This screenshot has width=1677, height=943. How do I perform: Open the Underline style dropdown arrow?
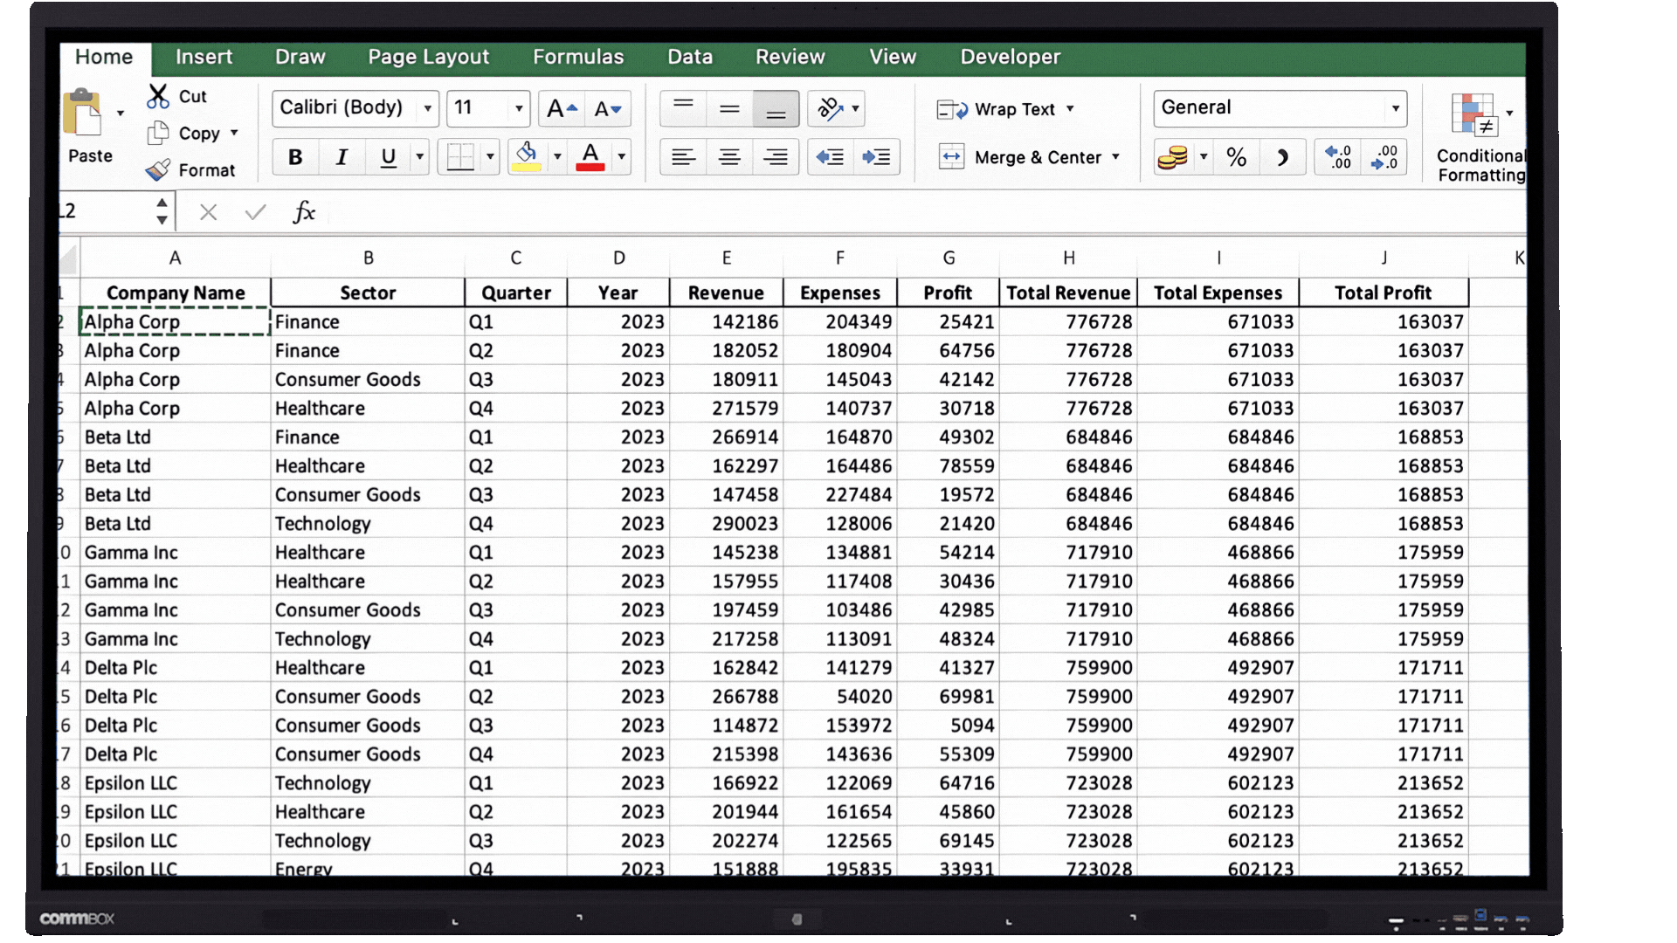(419, 157)
